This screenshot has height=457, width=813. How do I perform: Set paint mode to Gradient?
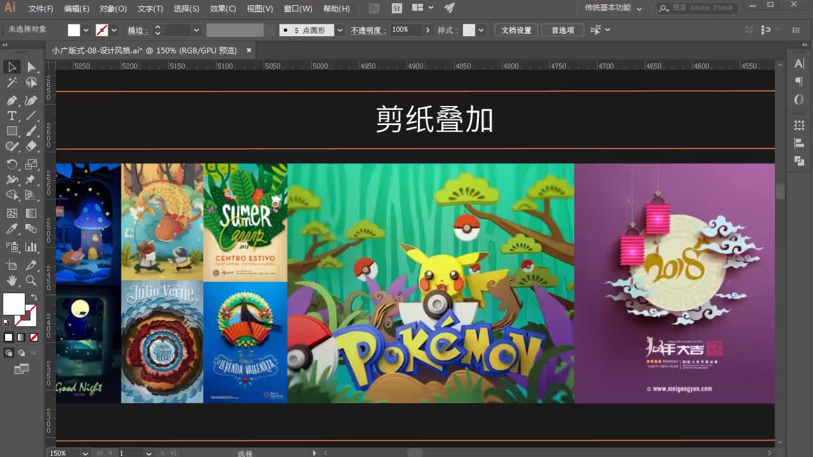pos(21,337)
